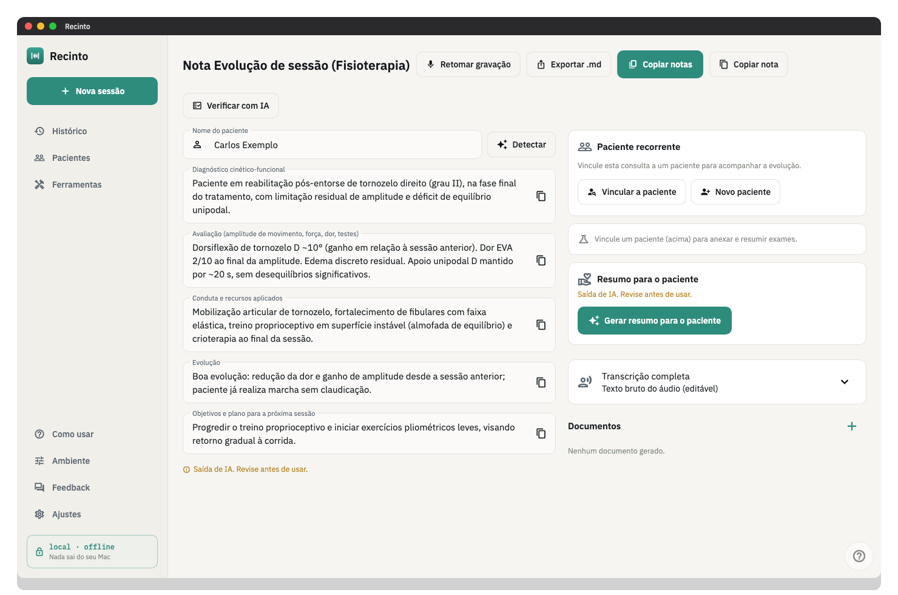The image size is (898, 595).
Task: Click 'Nenhum documento gerado.' text
Action: click(616, 451)
